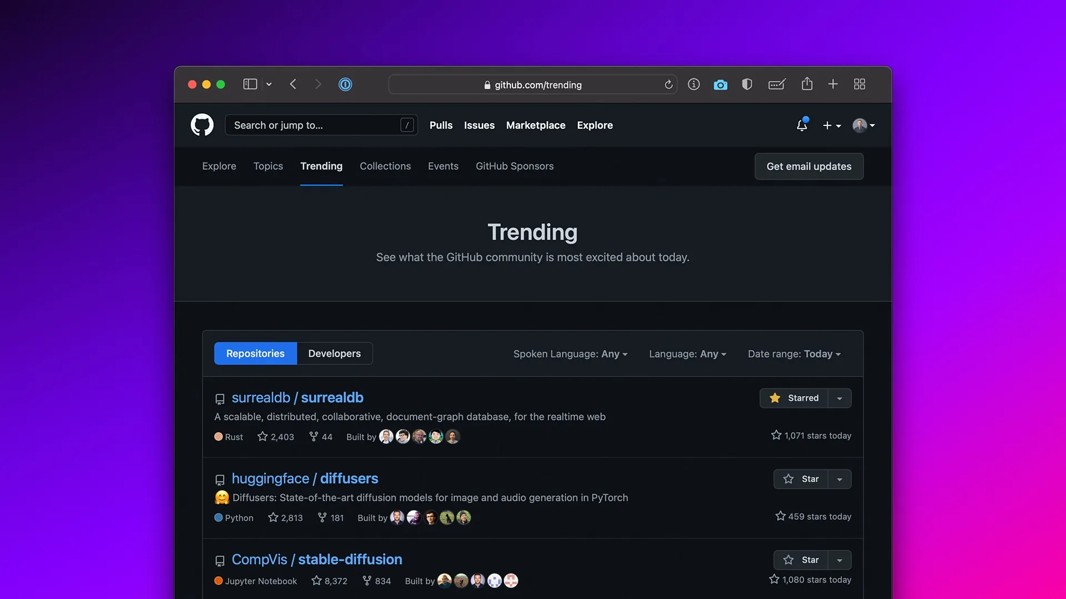Click the share/export icon in toolbar
Image resolution: width=1066 pixels, height=599 pixels.
(806, 83)
